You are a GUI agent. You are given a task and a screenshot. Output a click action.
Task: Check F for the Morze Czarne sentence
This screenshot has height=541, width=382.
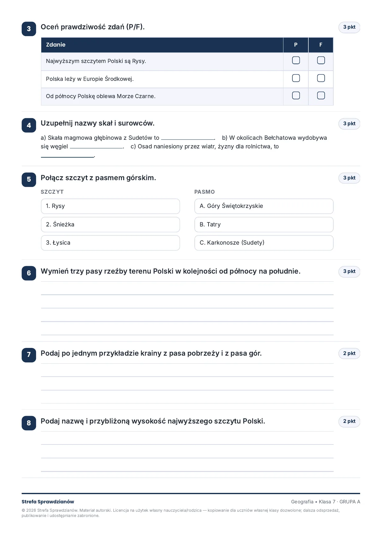pyautogui.click(x=321, y=95)
